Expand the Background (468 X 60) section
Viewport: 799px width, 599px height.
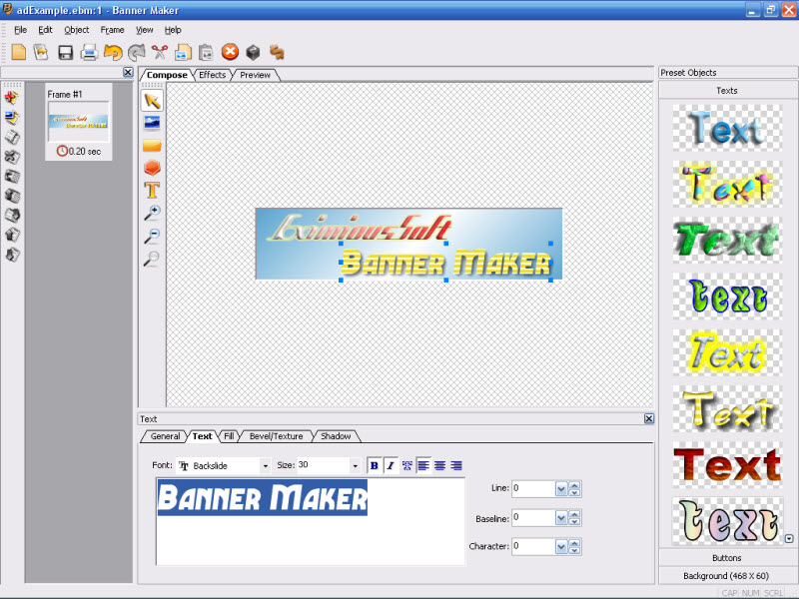[x=727, y=576]
